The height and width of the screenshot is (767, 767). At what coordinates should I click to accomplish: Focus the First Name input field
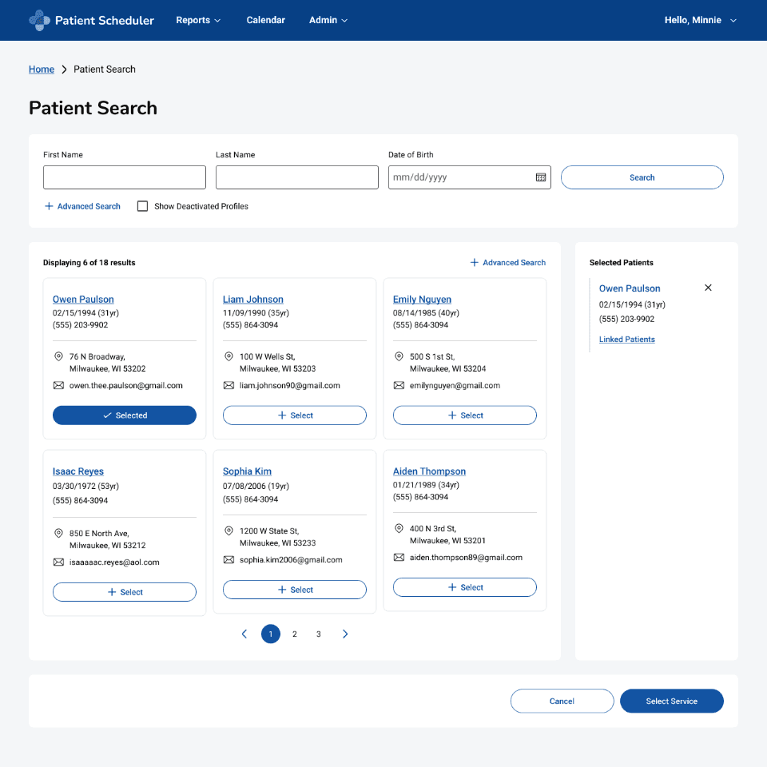coord(125,177)
